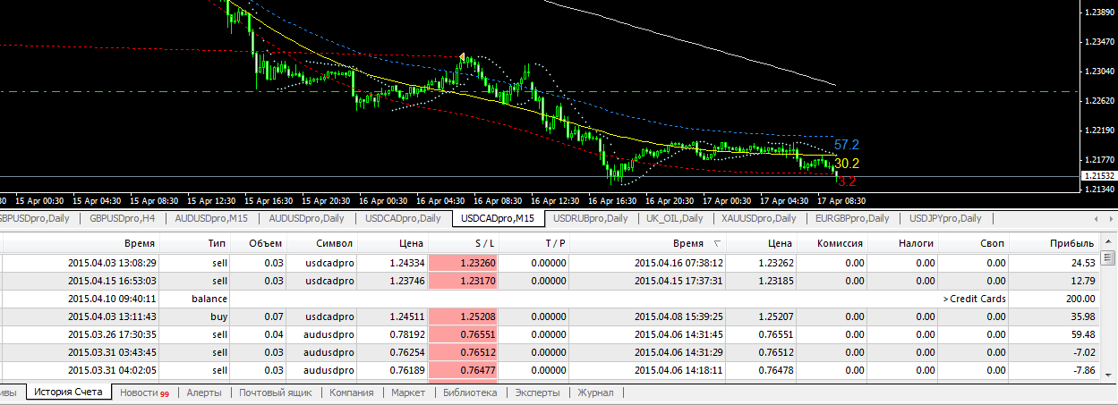Screen dimensions: 1118x405
Task: Click loss value -7.02
Action: tap(1084, 352)
